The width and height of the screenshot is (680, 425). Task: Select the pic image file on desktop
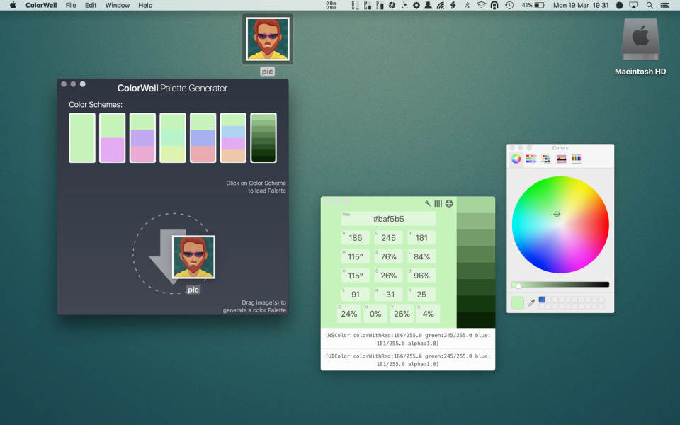268,39
